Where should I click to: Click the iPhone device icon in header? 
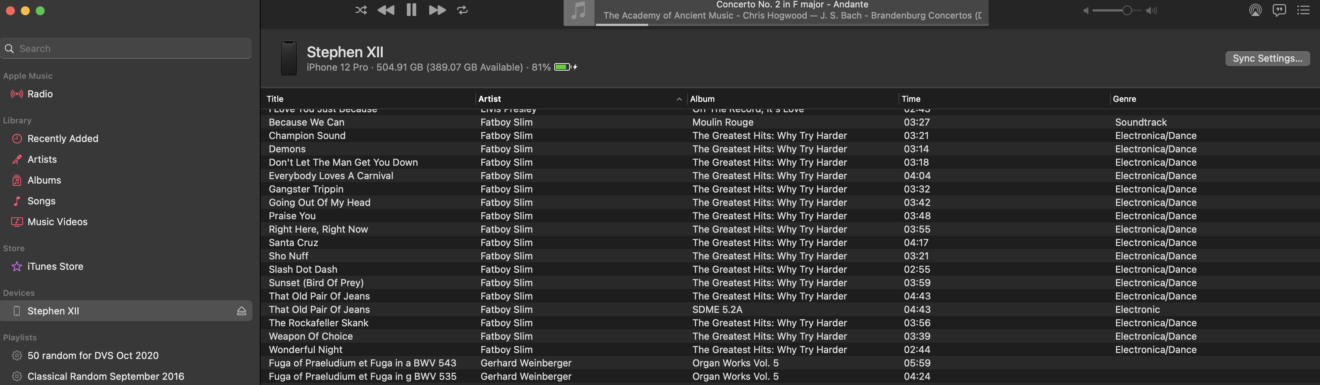[288, 58]
